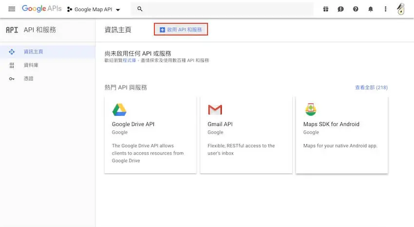Open the three-dot more options menu
The width and height of the screenshot is (414, 227).
385,9
